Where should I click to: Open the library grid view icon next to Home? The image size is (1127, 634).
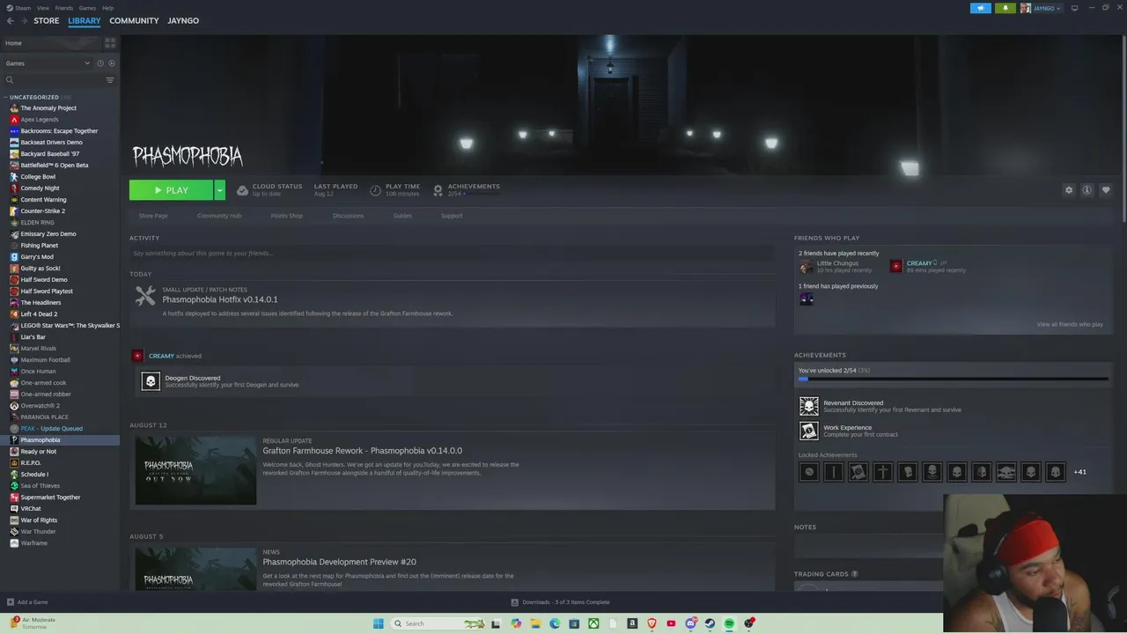point(110,42)
